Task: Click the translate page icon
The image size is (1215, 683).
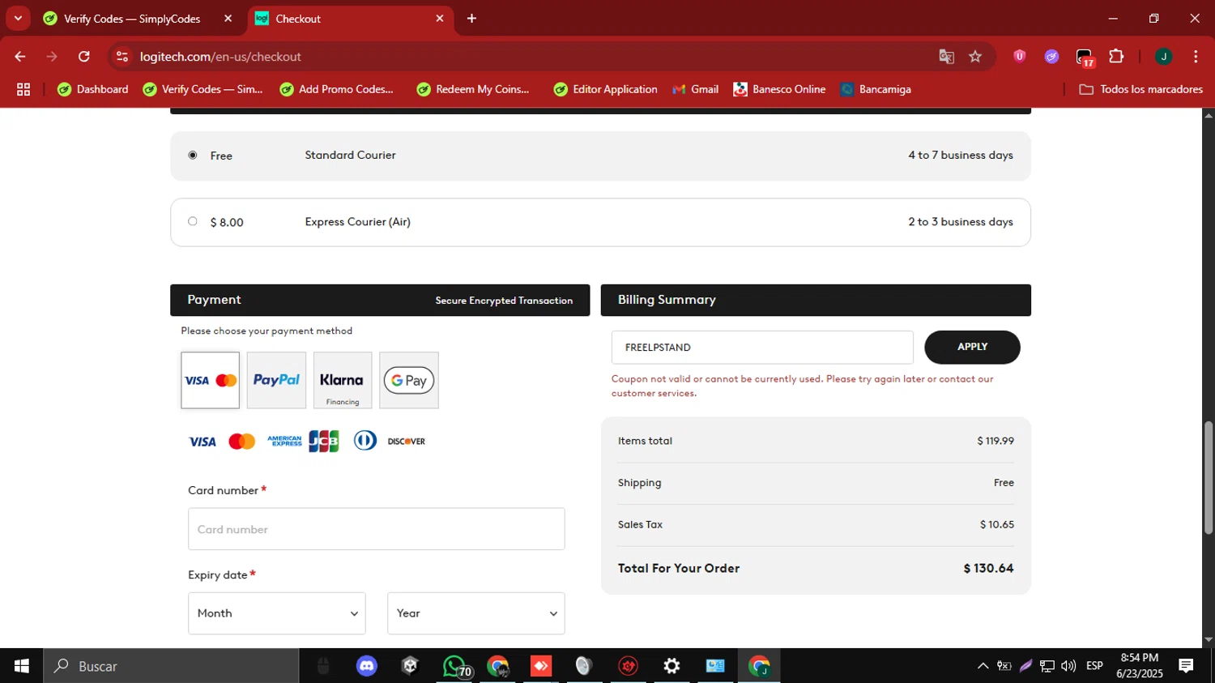Action: (x=946, y=57)
